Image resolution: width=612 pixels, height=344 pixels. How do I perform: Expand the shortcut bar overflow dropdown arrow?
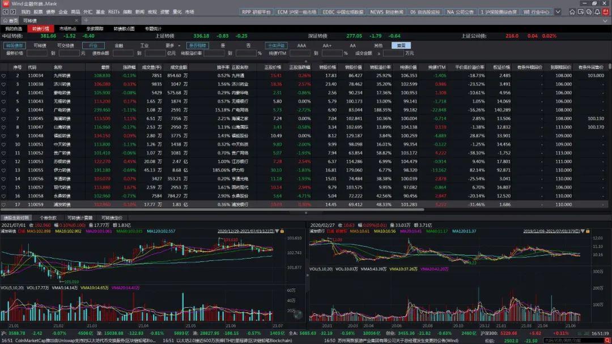pyautogui.click(x=558, y=12)
